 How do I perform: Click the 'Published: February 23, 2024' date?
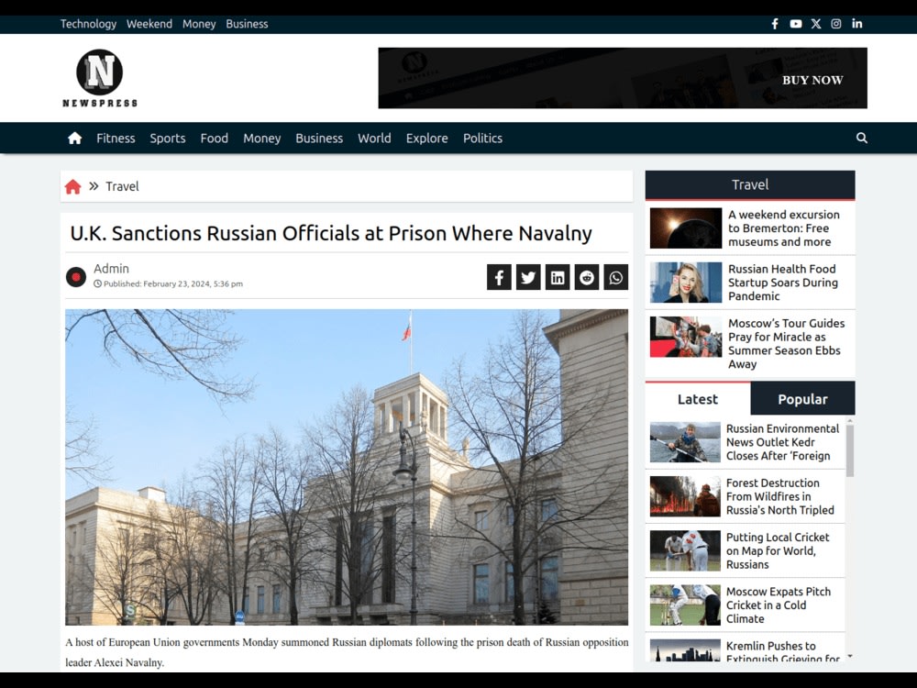pyautogui.click(x=169, y=283)
